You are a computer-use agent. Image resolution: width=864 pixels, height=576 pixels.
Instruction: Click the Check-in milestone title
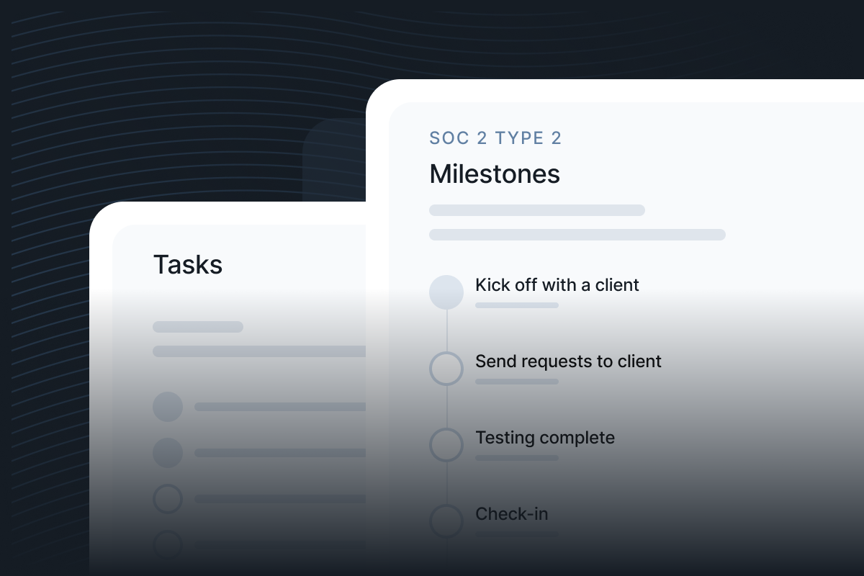512,514
